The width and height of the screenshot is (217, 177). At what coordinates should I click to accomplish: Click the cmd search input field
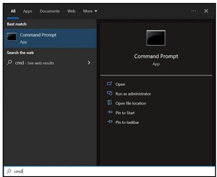(x=109, y=171)
